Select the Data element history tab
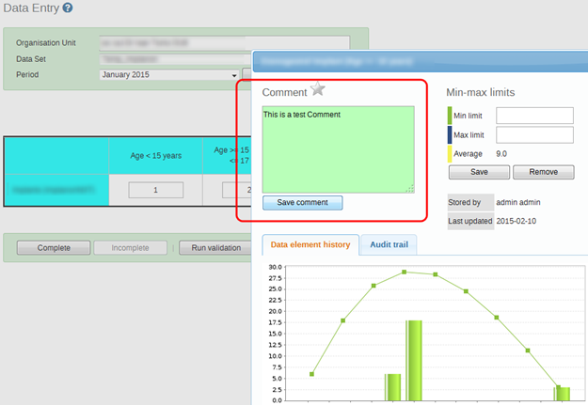 point(310,245)
